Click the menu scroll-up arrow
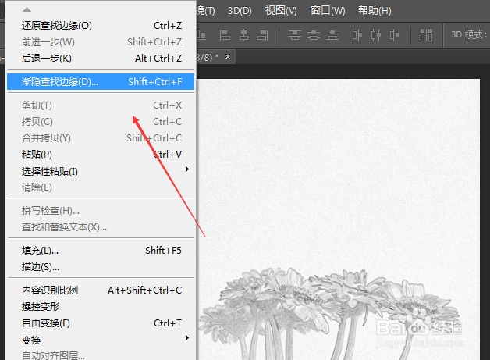 point(27,9)
